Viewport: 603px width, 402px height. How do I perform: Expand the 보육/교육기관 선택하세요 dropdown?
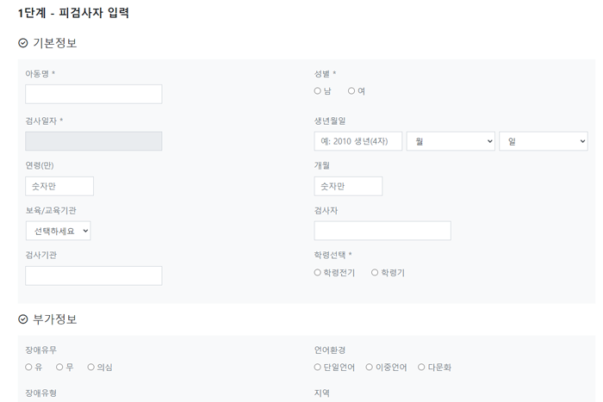coord(58,231)
